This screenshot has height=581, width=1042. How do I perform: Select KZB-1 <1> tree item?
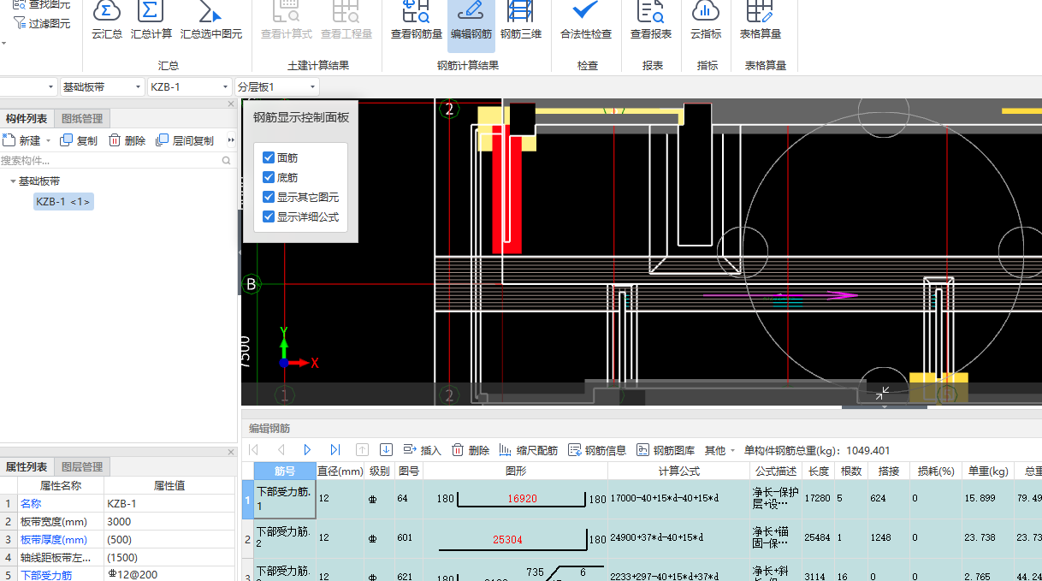[x=63, y=201]
